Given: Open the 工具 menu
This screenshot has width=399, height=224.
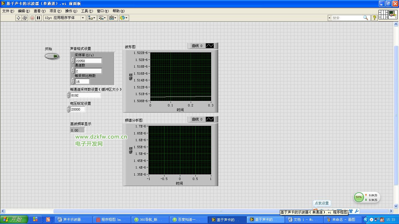Looking at the screenshot, I should pyautogui.click(x=87, y=11).
